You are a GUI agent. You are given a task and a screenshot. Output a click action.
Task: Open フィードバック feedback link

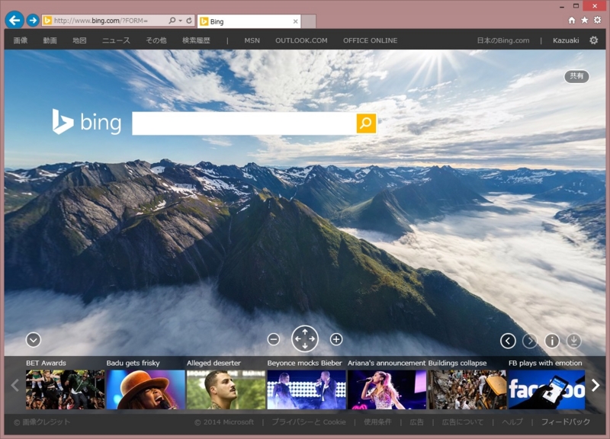pyautogui.click(x=566, y=422)
